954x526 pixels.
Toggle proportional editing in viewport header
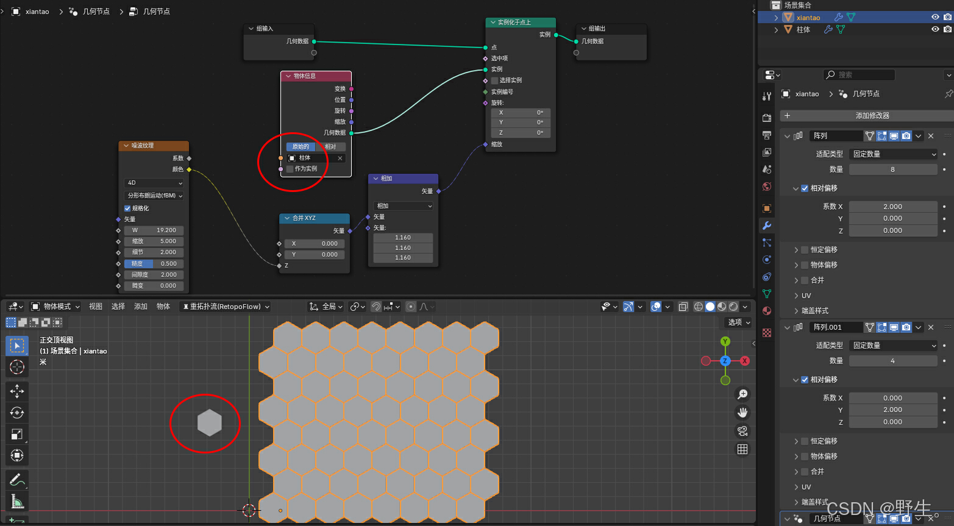point(411,307)
